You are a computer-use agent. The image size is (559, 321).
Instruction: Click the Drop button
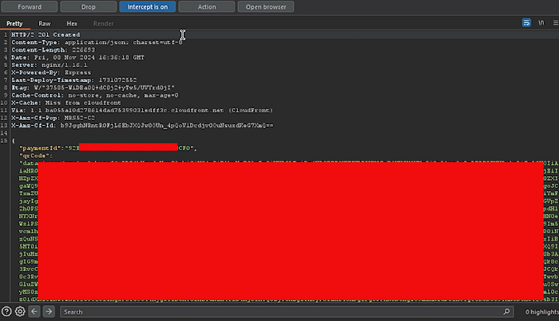88,6
